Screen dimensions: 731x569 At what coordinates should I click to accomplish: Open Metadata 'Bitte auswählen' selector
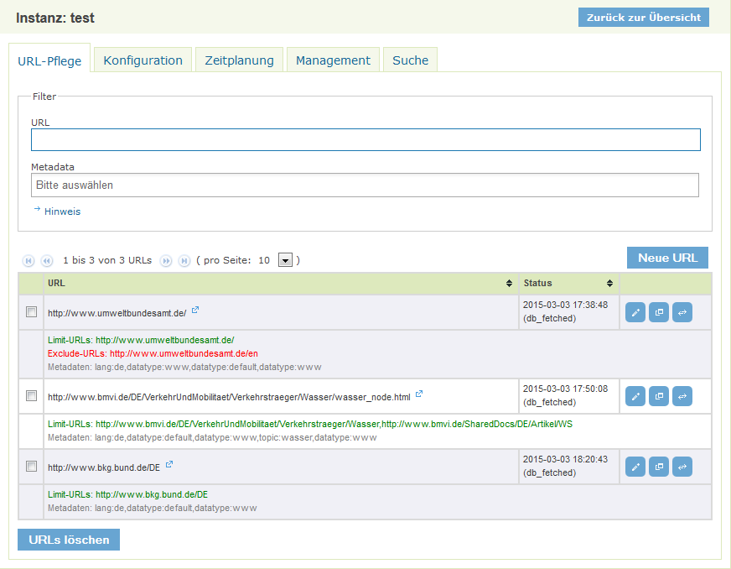click(x=365, y=185)
